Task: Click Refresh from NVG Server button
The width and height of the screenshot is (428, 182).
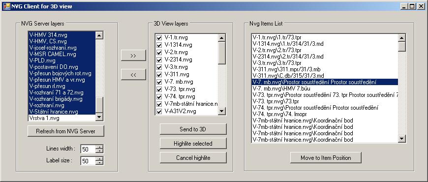Action: click(66, 131)
